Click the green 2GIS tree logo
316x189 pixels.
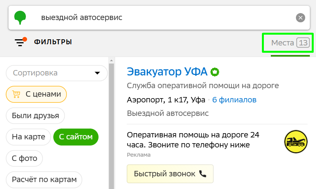[20, 18]
